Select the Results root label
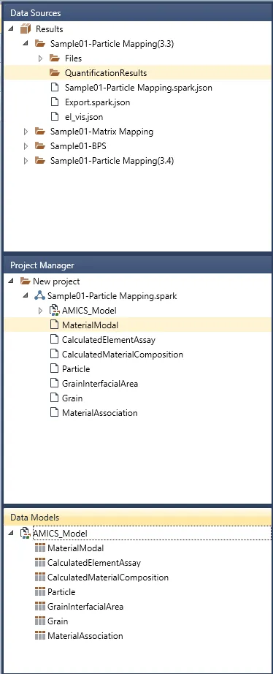The width and height of the screenshot is (273, 674). [x=50, y=29]
